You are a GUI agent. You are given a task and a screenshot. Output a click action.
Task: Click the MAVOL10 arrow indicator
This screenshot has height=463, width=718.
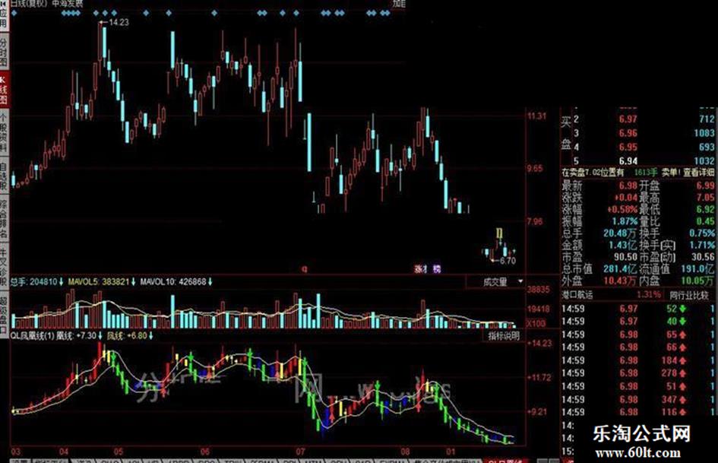(210, 281)
